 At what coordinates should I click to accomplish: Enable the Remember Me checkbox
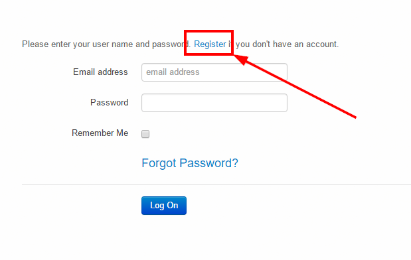pyautogui.click(x=145, y=134)
